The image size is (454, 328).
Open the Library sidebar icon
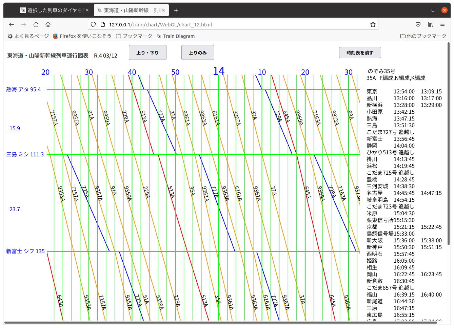[430, 24]
